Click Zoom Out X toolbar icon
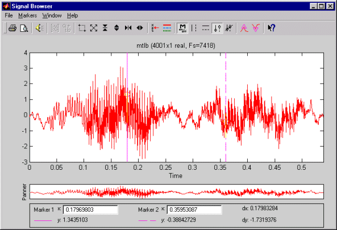Screen dimensions: 337x230 [140, 28]
